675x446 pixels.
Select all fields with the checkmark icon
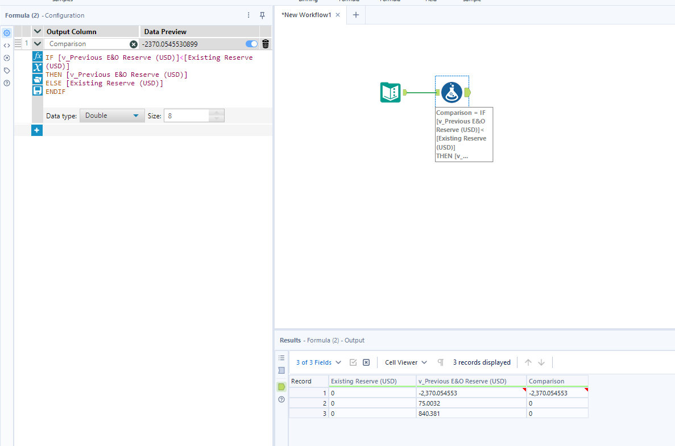coord(353,362)
